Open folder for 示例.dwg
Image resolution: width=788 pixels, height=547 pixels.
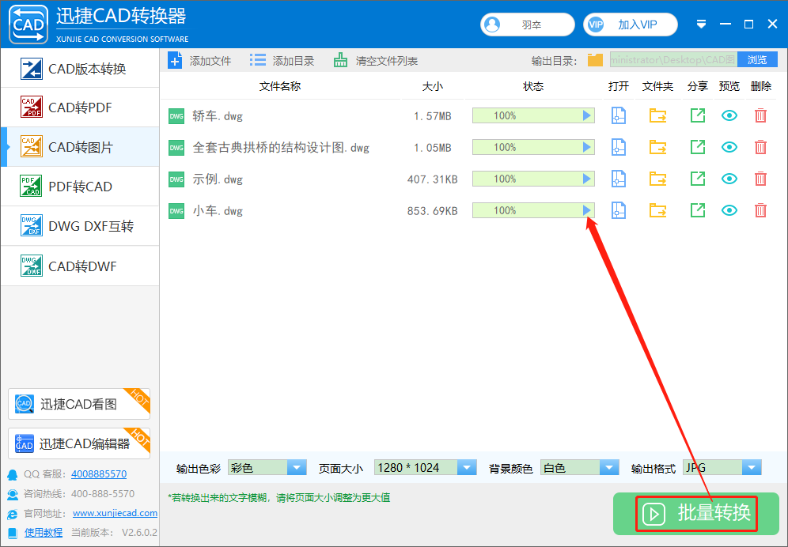657,179
